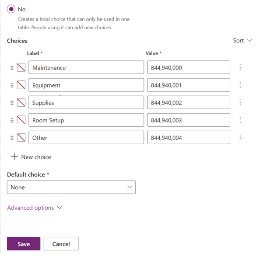Grab the drag handle for Supplies row
256x257 pixels.
(12, 103)
